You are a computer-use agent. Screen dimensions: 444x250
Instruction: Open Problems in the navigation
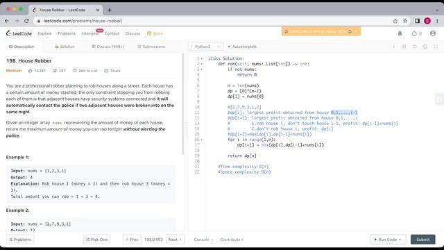point(67,33)
